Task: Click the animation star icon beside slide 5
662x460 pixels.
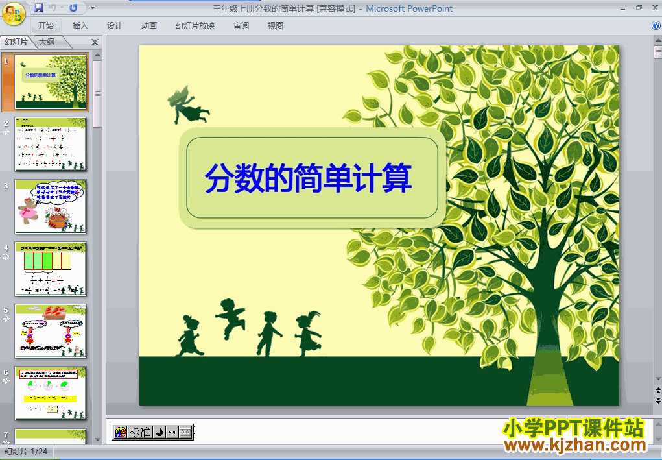Action: tap(6, 319)
